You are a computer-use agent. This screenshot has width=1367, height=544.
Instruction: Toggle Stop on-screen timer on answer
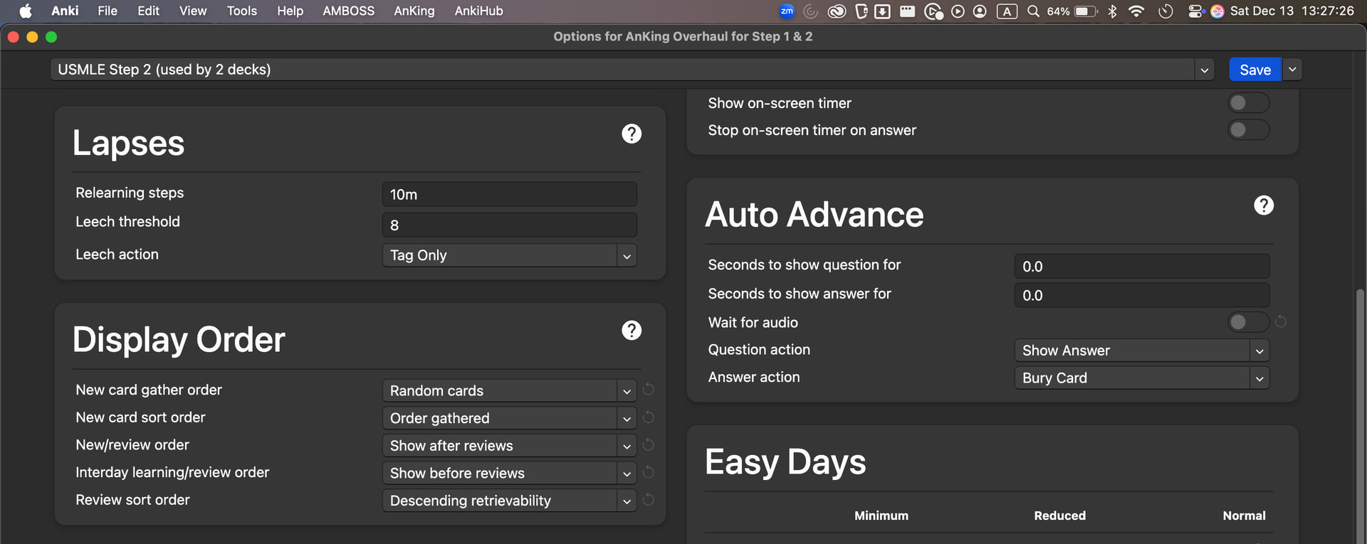point(1247,130)
